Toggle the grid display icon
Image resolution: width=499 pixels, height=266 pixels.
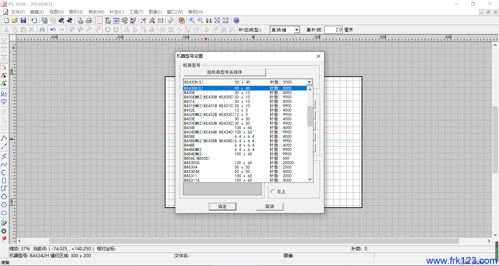(99, 21)
